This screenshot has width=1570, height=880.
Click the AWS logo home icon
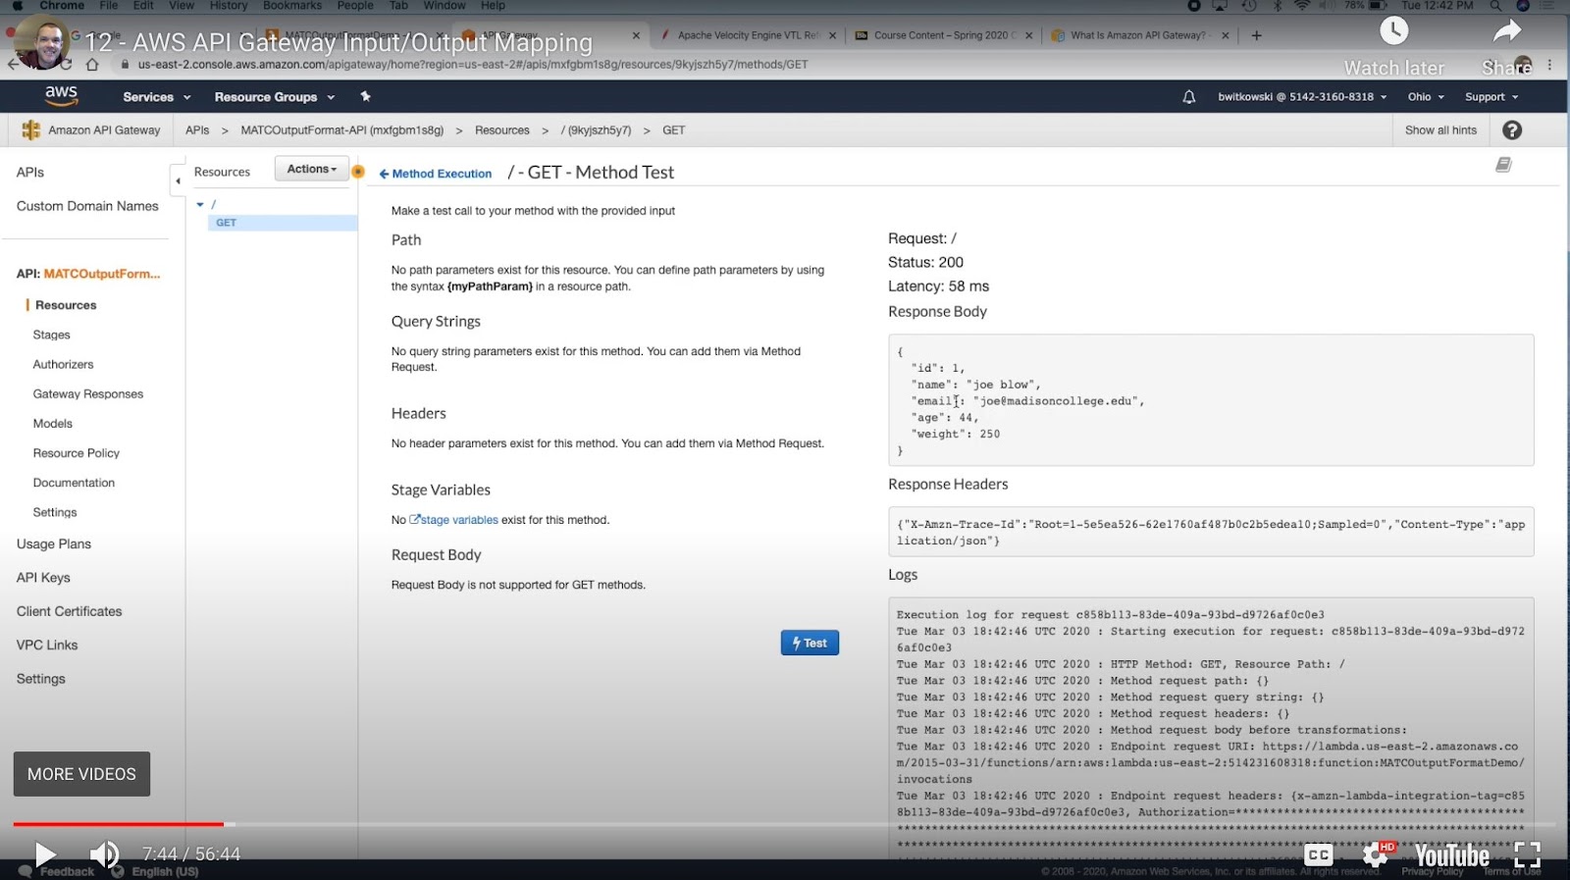click(61, 95)
